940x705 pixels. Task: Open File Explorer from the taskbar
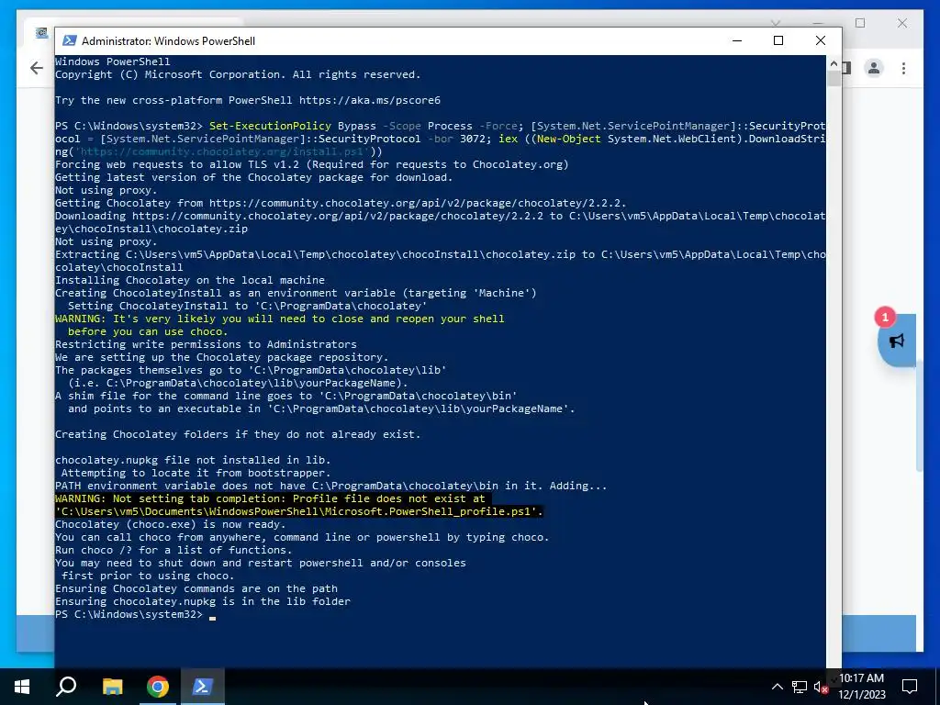112,687
